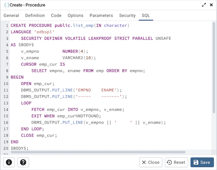The width and height of the screenshot is (217, 170).
Task: Maximize dialog with the expand arrows icon
Action: click(x=204, y=5)
